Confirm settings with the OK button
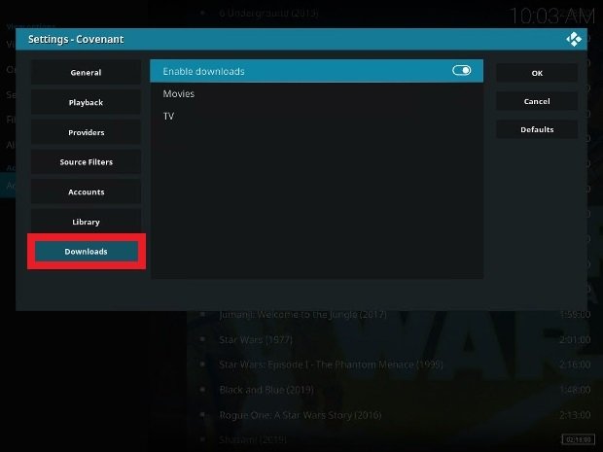This screenshot has width=603, height=452. 537,73
